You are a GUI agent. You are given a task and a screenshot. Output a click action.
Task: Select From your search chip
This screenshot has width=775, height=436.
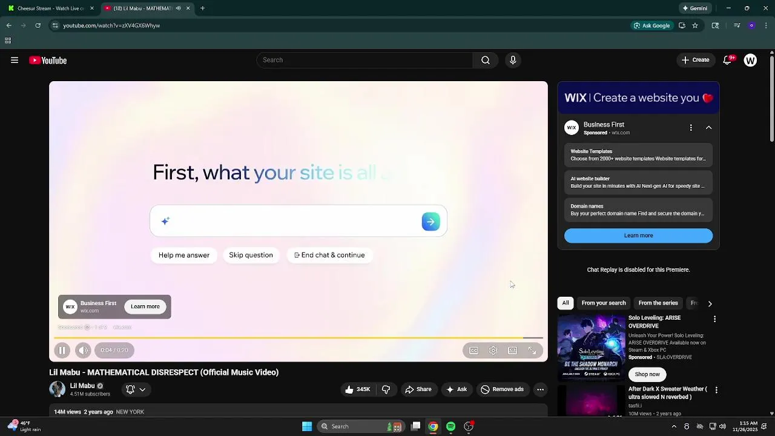604,303
